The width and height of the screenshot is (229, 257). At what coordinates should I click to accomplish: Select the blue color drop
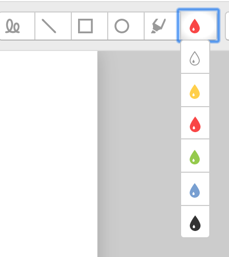pyautogui.click(x=195, y=189)
